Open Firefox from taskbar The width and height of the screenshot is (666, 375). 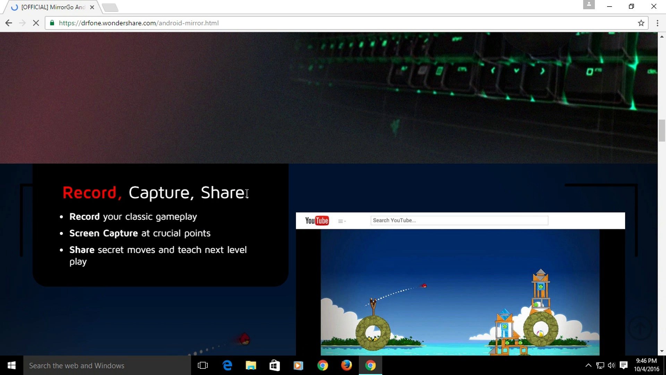(x=346, y=365)
